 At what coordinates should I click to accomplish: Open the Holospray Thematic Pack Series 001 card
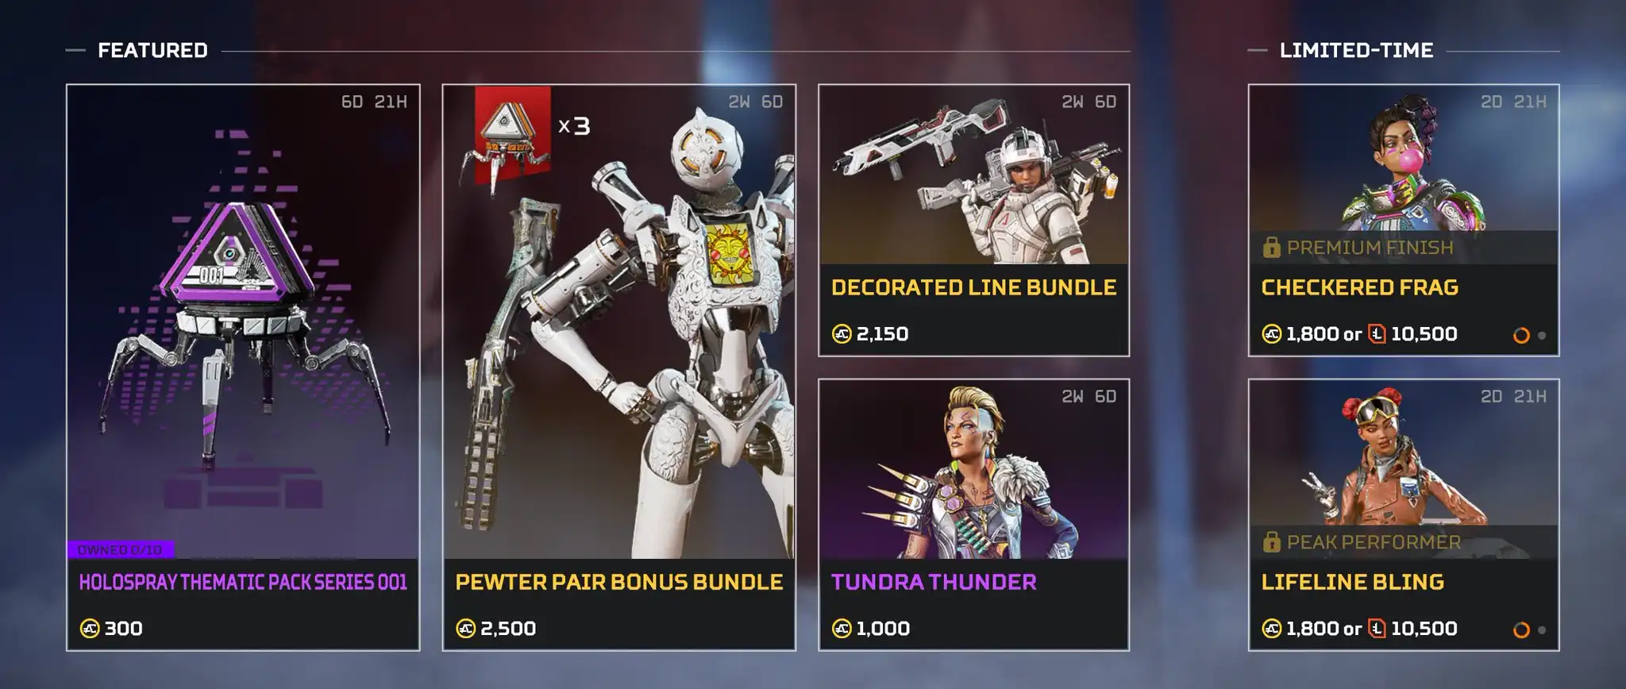point(243,368)
